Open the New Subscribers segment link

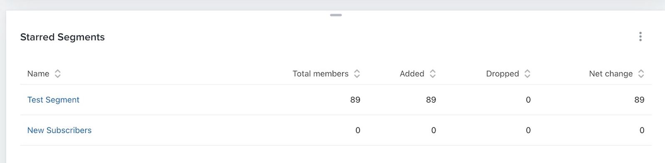[59, 130]
